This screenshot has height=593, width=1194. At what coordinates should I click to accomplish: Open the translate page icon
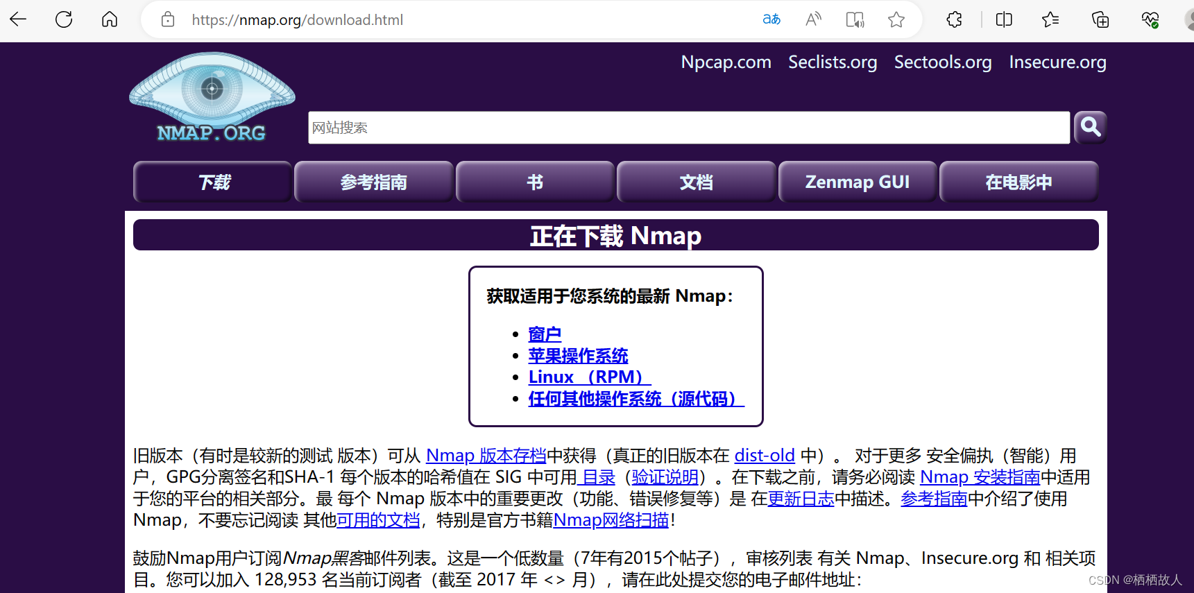771,19
